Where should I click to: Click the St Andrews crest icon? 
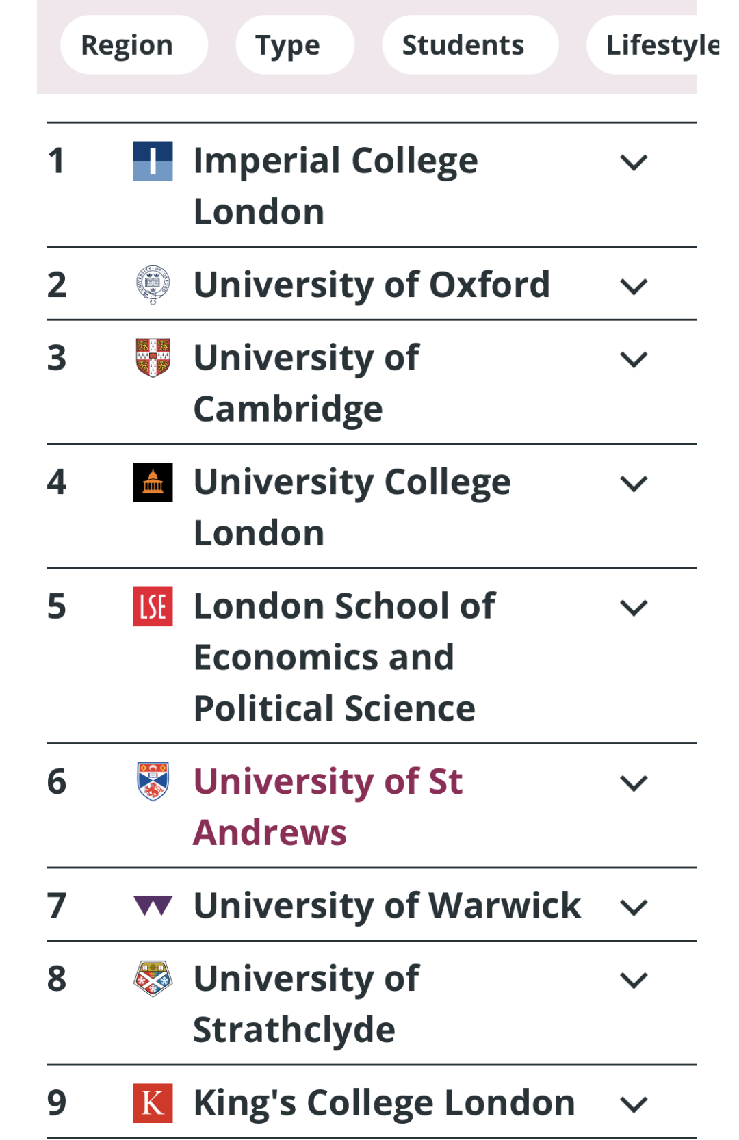tap(153, 781)
